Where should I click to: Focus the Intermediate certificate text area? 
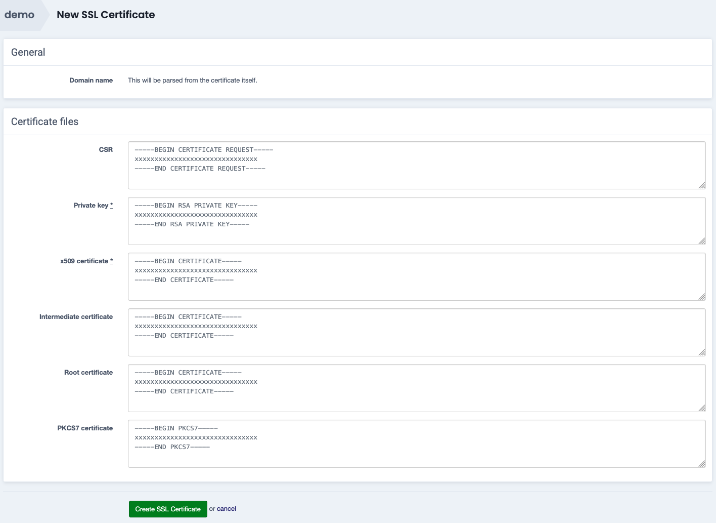pyautogui.click(x=416, y=332)
